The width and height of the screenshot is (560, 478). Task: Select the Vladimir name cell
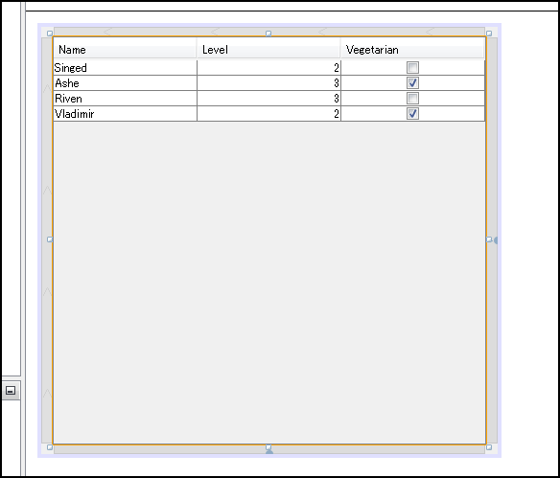[125, 113]
